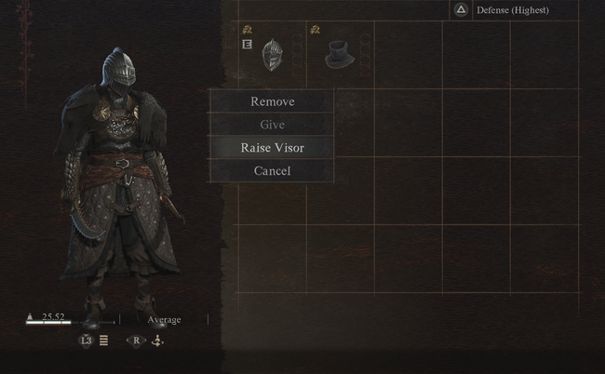The width and height of the screenshot is (605, 374).
Task: Select the equipped knight helmet item
Action: coord(272,55)
